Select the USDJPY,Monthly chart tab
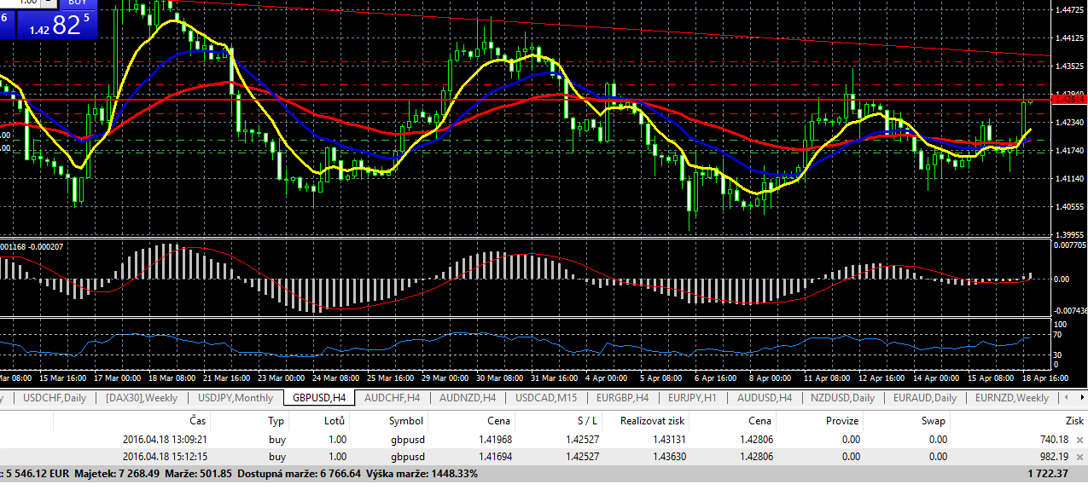Screen dimensions: 1088x490 tap(236, 398)
